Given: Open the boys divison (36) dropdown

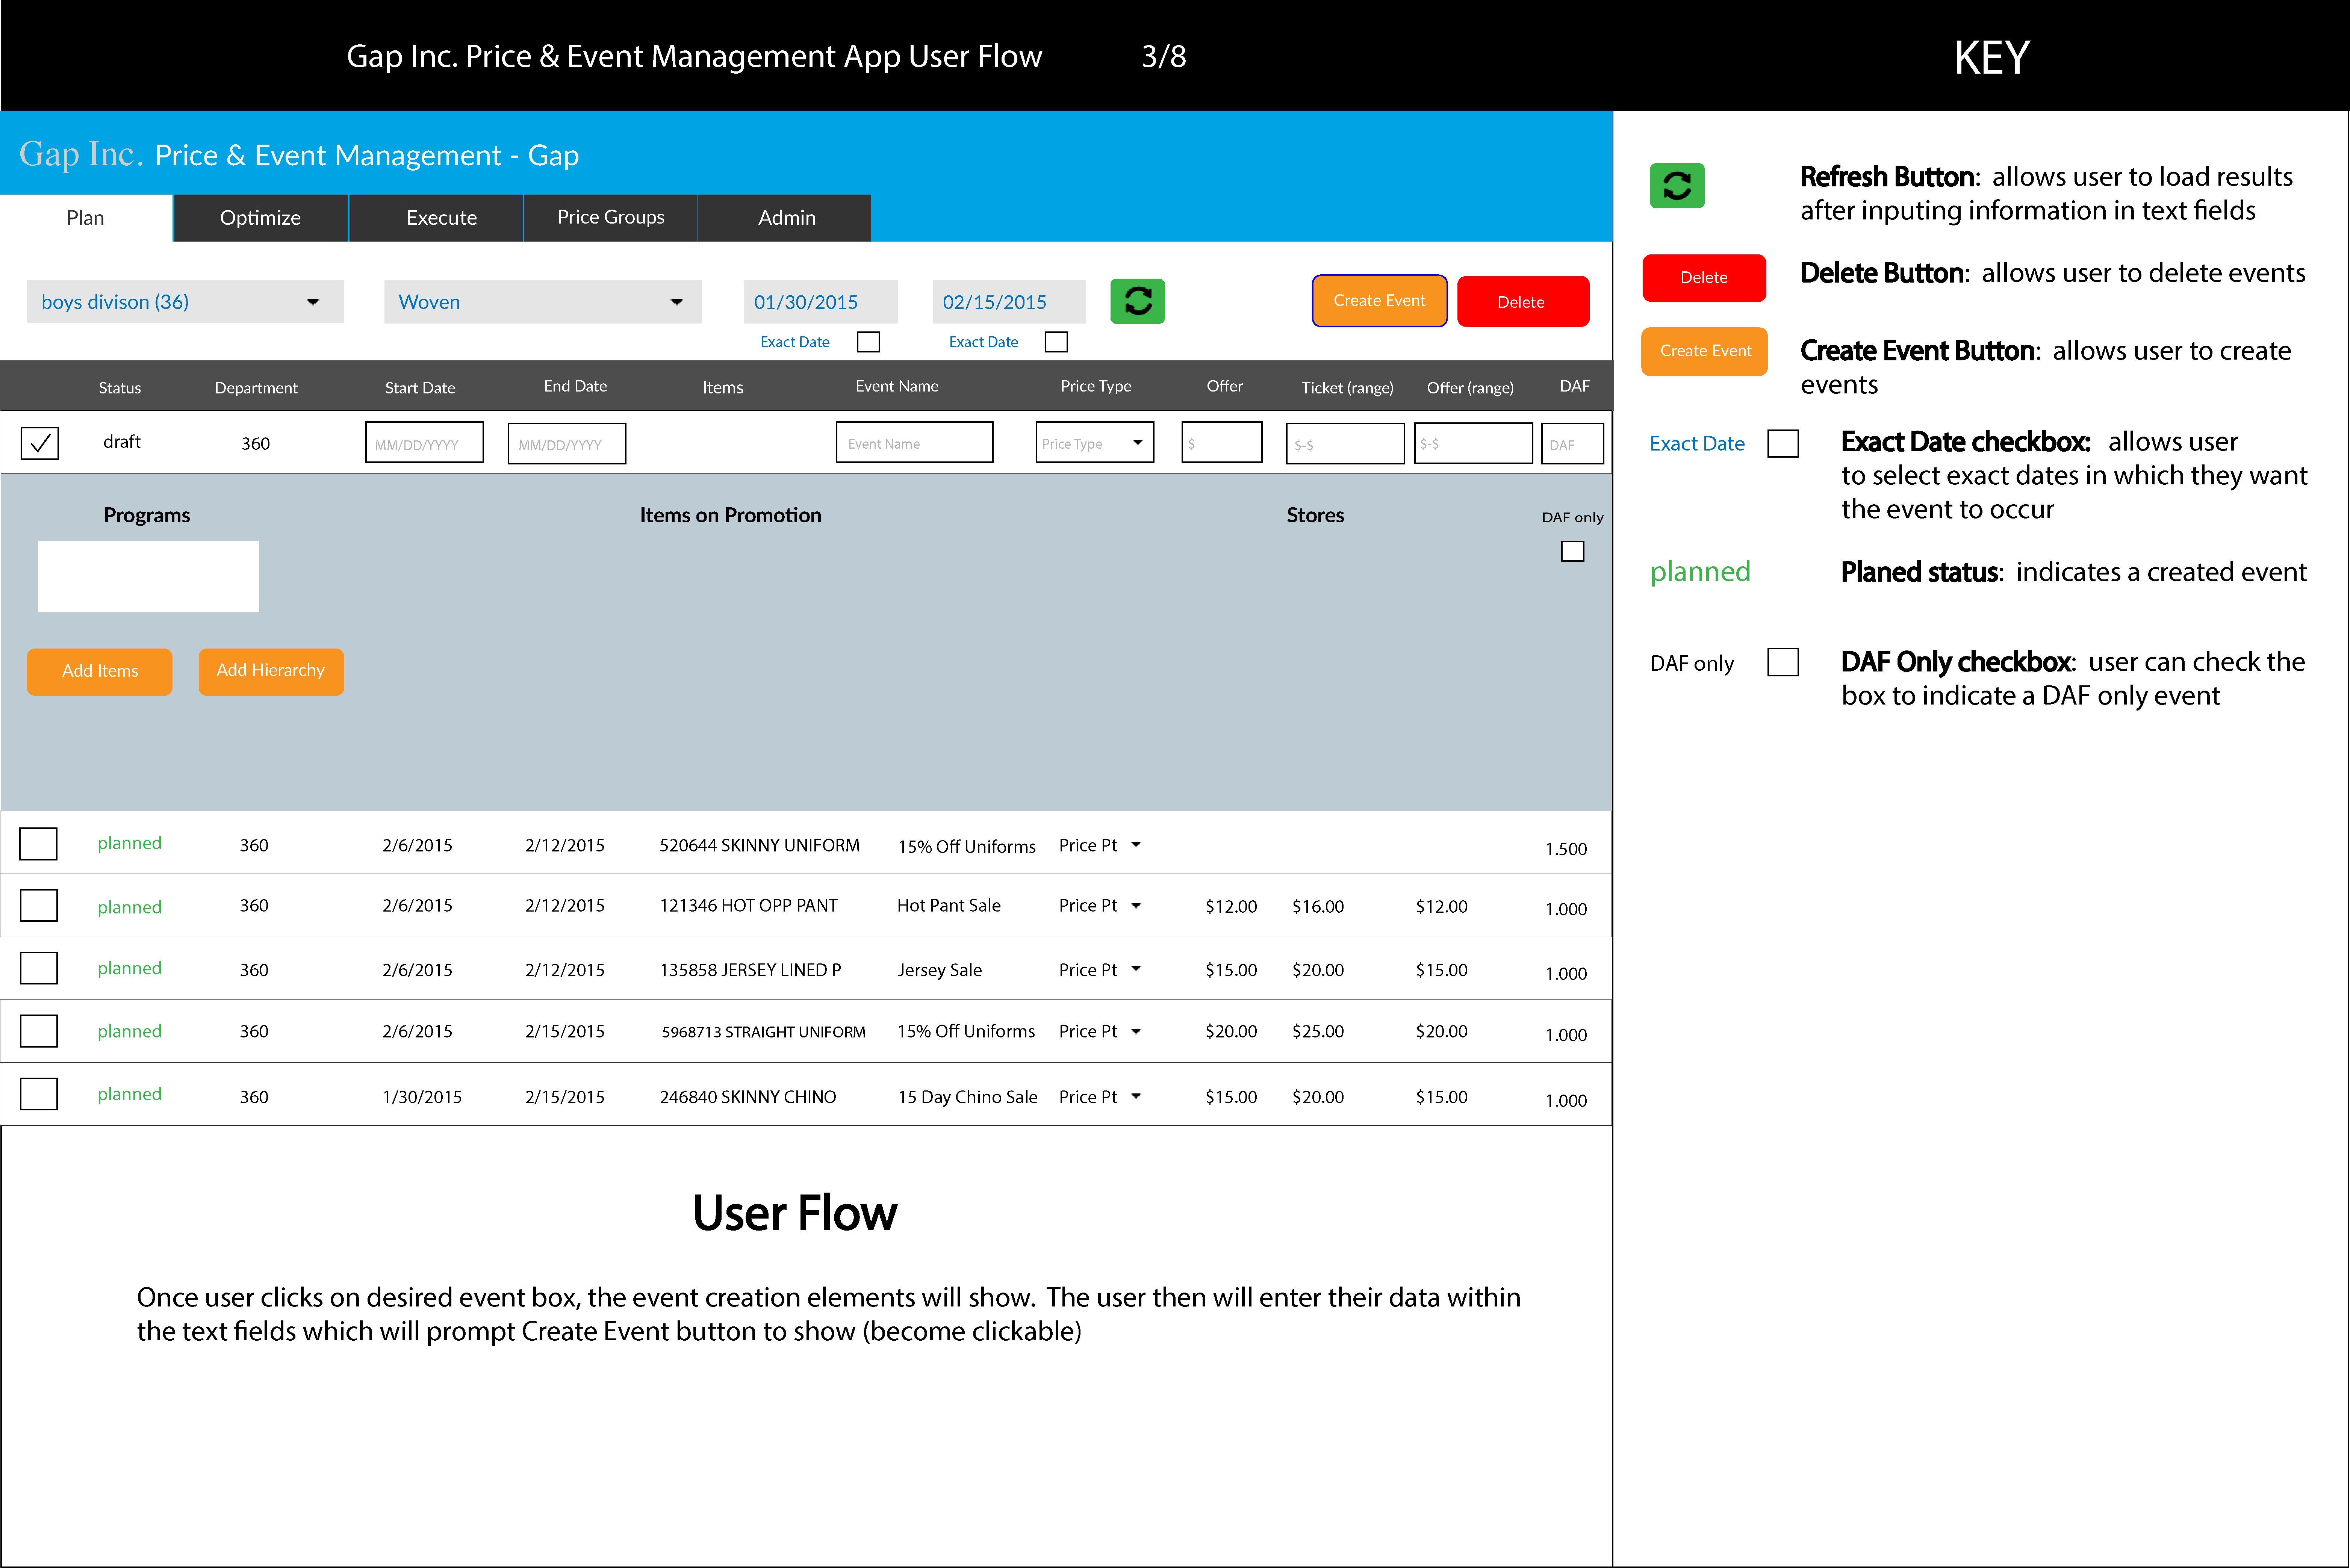Looking at the screenshot, I should click(185, 302).
